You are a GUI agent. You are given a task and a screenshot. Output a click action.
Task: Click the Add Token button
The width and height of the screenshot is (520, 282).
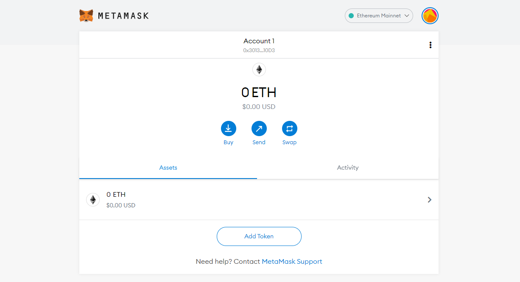tap(259, 236)
